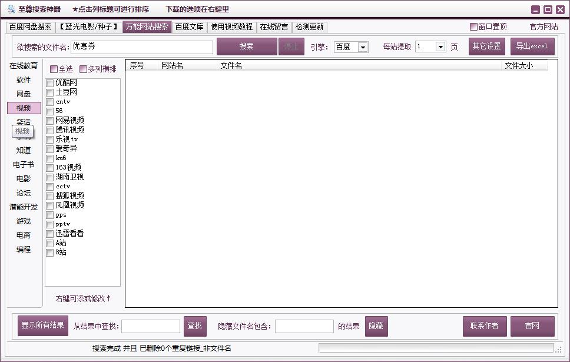Export results with the 导出excel button

[x=532, y=46]
